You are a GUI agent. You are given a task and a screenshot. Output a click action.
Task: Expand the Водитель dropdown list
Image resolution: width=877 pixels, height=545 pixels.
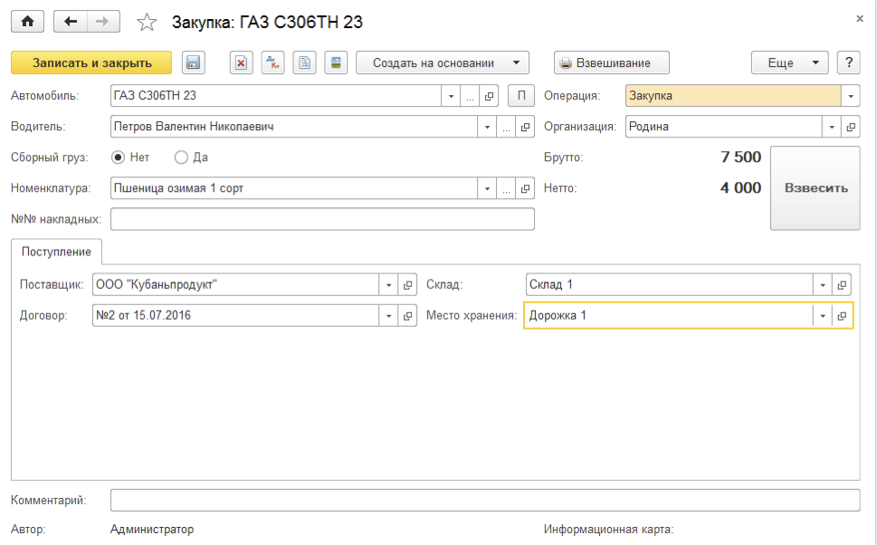click(487, 127)
